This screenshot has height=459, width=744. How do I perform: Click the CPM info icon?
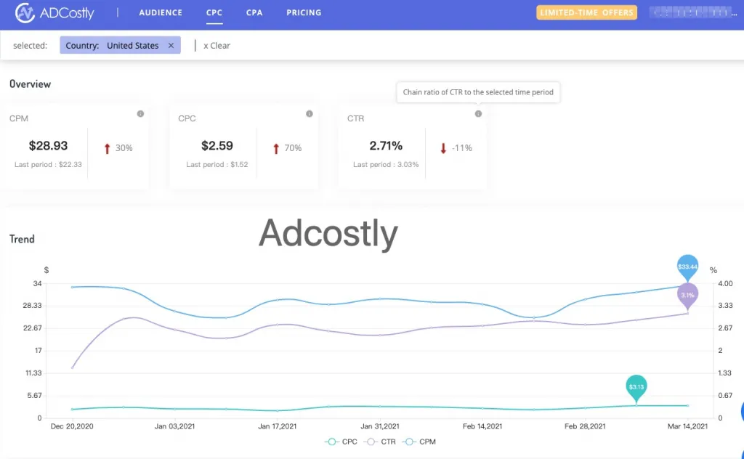(x=140, y=114)
